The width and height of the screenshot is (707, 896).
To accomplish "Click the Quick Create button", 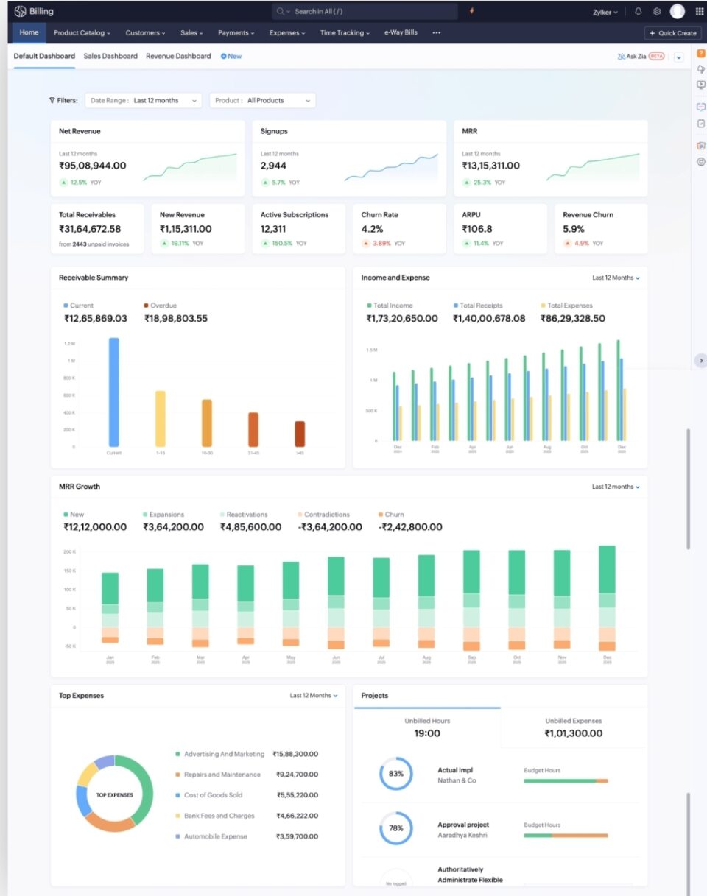I will click(672, 33).
